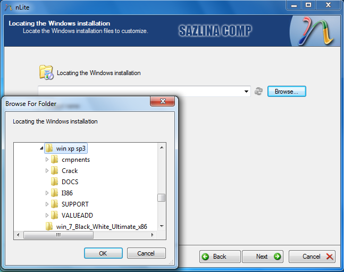Select the win_7_Black_White_Ultimate_x86 folder name

click(x=102, y=227)
